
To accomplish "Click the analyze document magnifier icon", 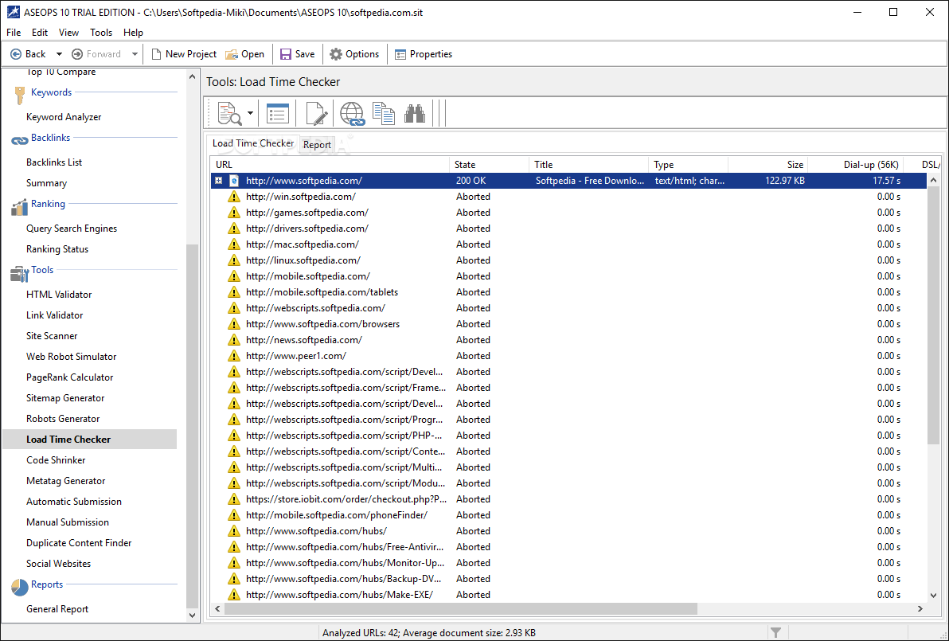I will [228, 113].
